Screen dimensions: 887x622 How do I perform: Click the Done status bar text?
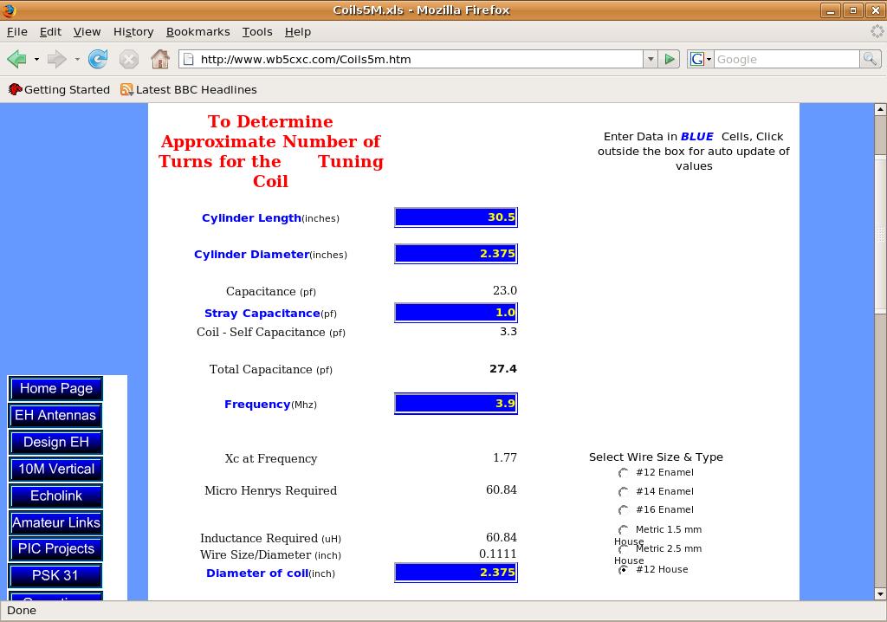(22, 610)
